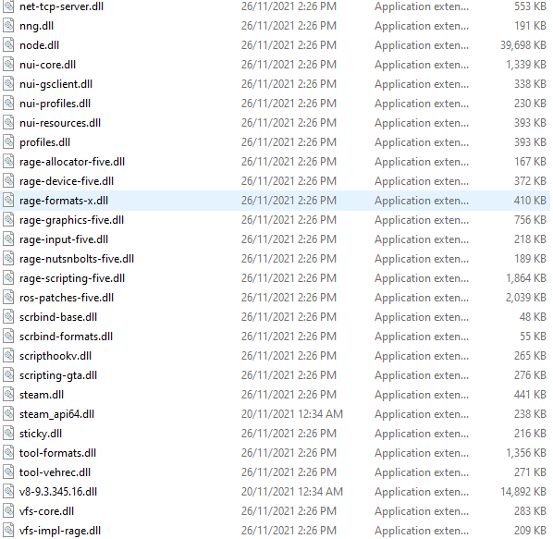Select the icon next to steam.dll
Screen dimensions: 553x539
click(x=8, y=395)
